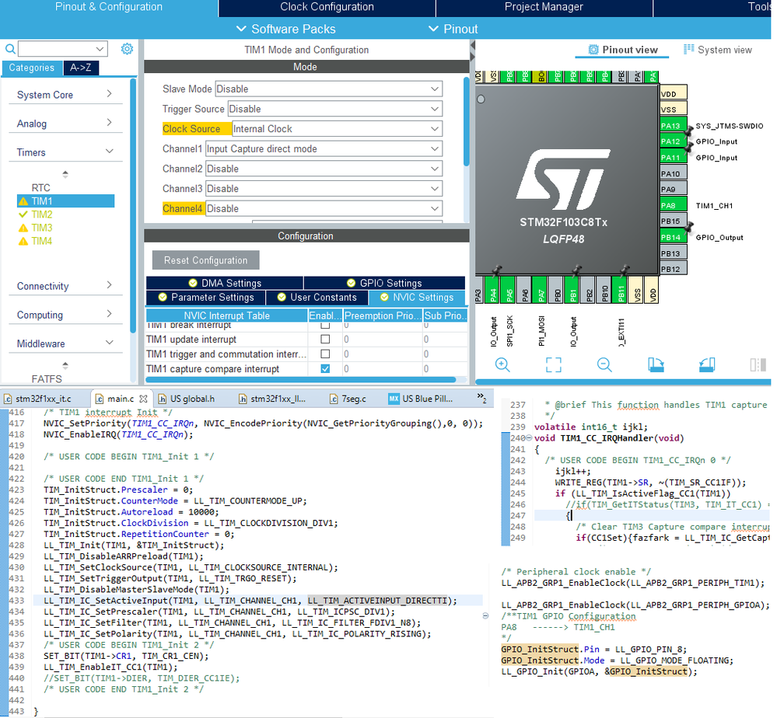Click the TIM3 warning triangle icon

coord(23,228)
